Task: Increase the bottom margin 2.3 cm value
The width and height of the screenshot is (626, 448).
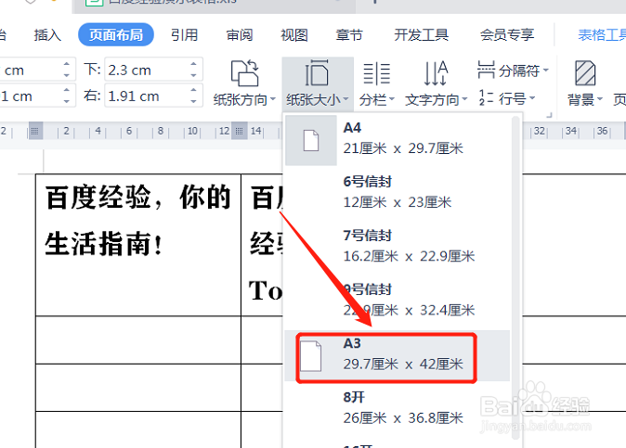Action: pyautogui.click(x=193, y=64)
